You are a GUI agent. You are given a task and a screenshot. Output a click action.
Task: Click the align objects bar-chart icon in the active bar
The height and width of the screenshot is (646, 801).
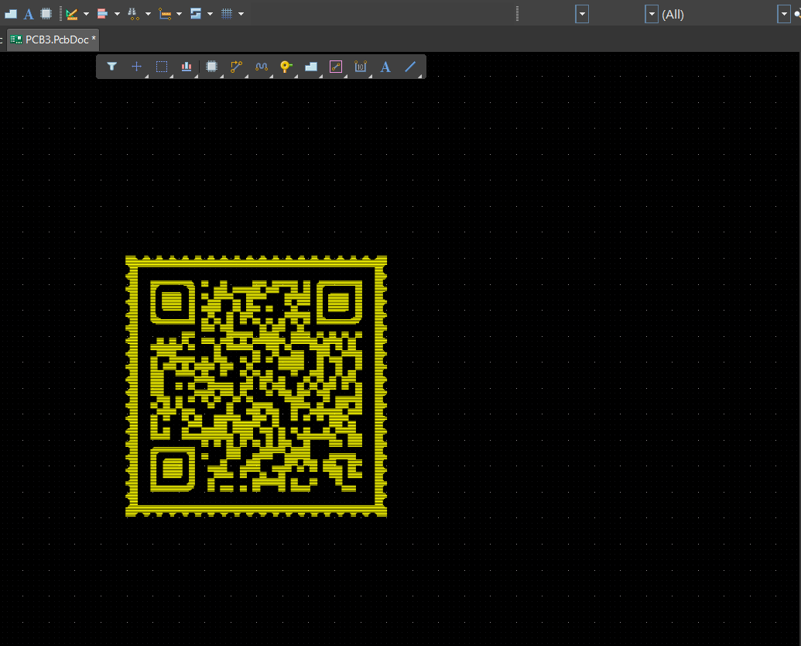coord(187,67)
